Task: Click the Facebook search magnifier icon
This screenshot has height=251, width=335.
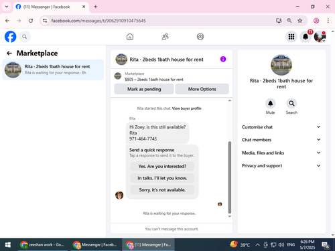Action: pyautogui.click(x=25, y=37)
